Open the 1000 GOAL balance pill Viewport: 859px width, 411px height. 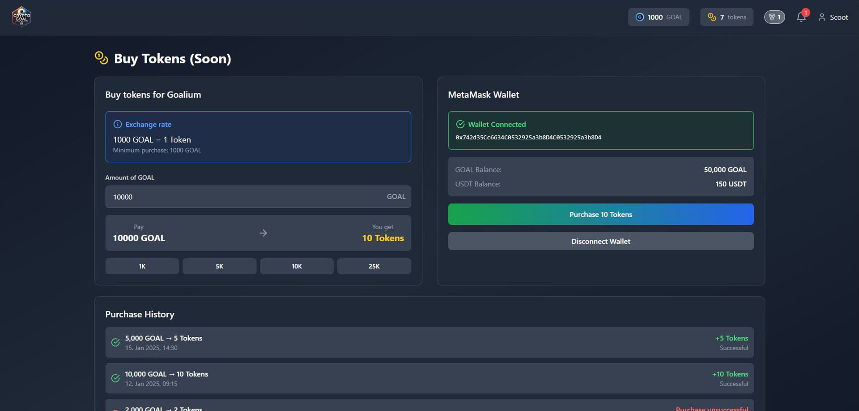point(659,17)
